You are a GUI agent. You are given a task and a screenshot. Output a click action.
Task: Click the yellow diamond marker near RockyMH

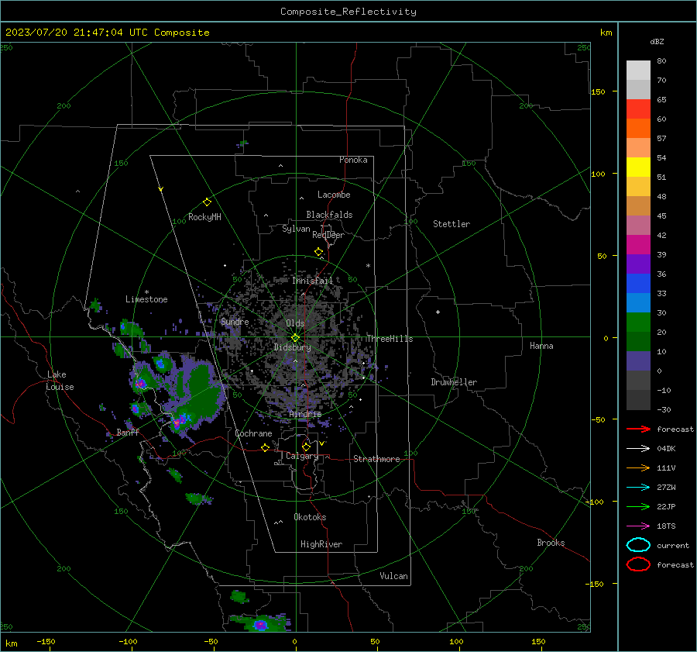pos(207,202)
